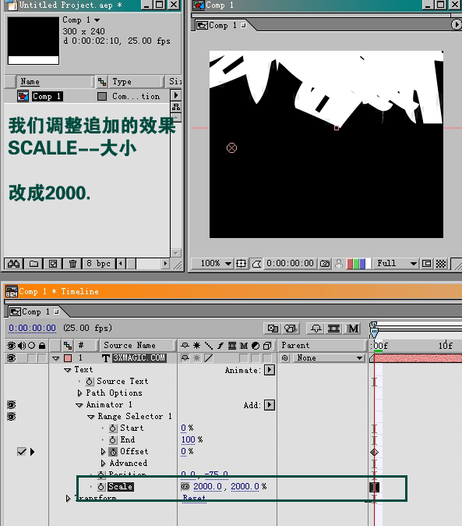
Task: Click the Timeline current time 0:00:00:00
Action: 32,328
